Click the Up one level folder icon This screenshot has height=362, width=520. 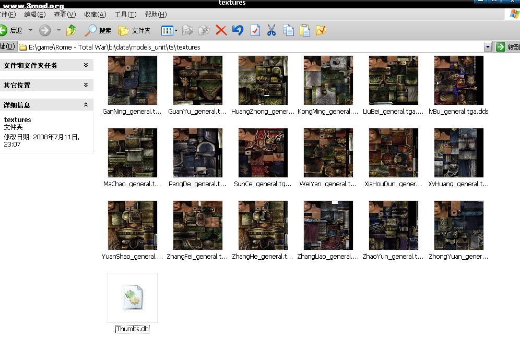[x=71, y=31]
